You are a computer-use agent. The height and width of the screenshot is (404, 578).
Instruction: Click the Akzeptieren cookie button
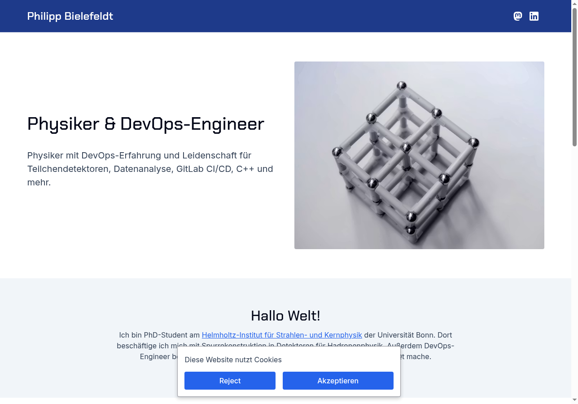point(338,381)
